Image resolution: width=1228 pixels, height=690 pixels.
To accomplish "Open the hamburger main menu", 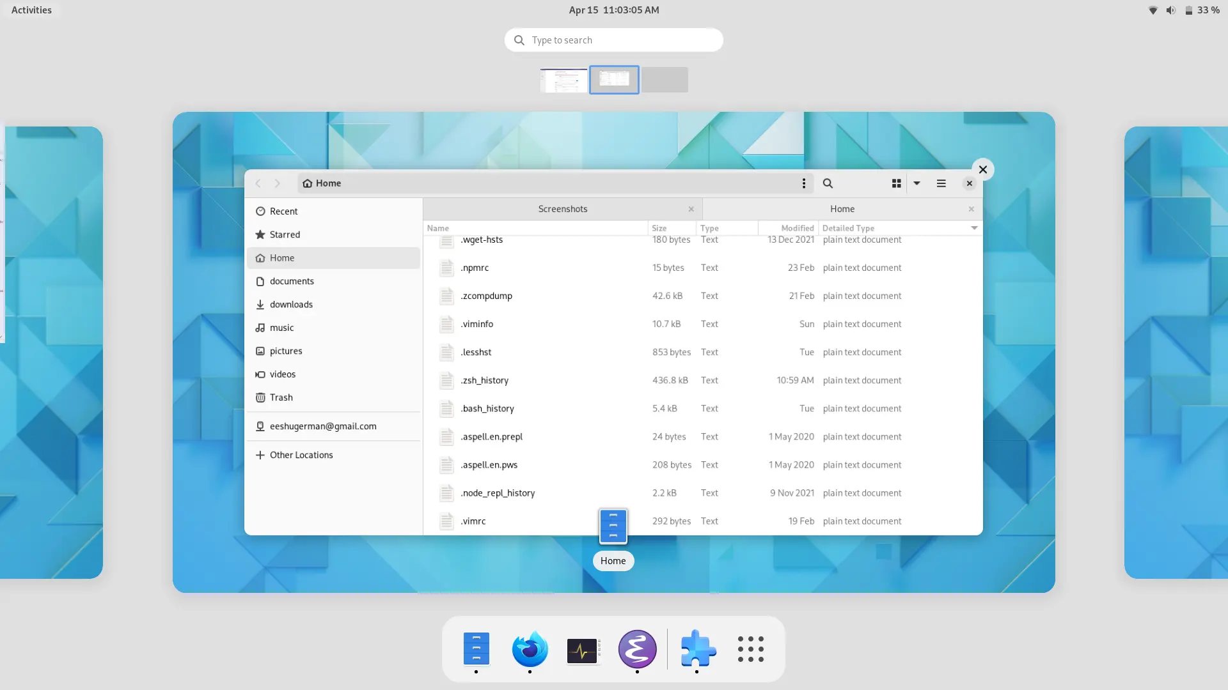I will coord(941,183).
